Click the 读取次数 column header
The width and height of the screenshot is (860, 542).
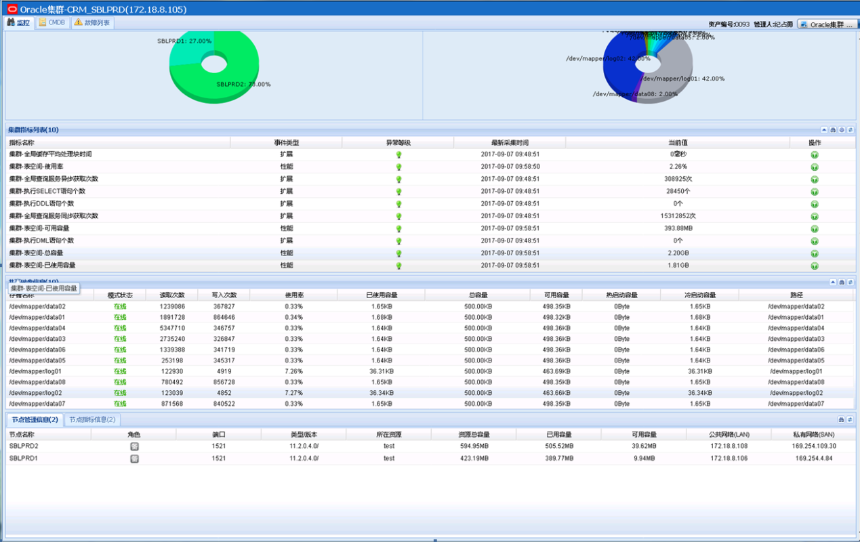171,295
